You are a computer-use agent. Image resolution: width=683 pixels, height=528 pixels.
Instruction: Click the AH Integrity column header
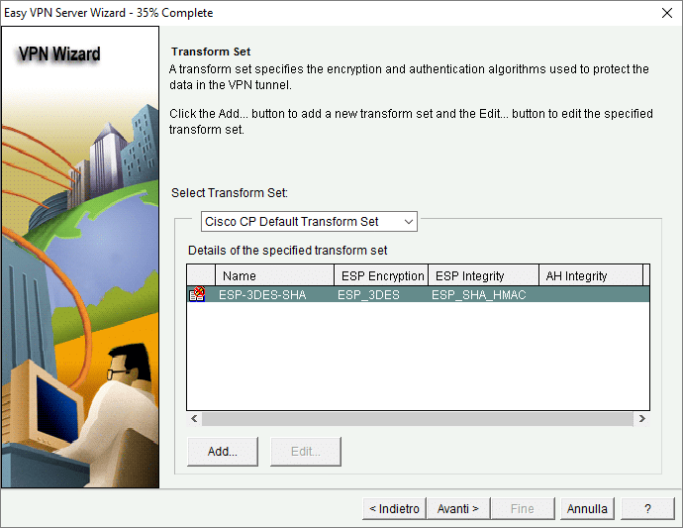(x=591, y=275)
